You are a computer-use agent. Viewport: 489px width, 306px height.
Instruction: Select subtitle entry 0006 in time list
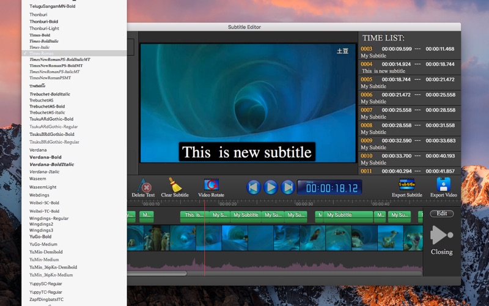(x=410, y=98)
